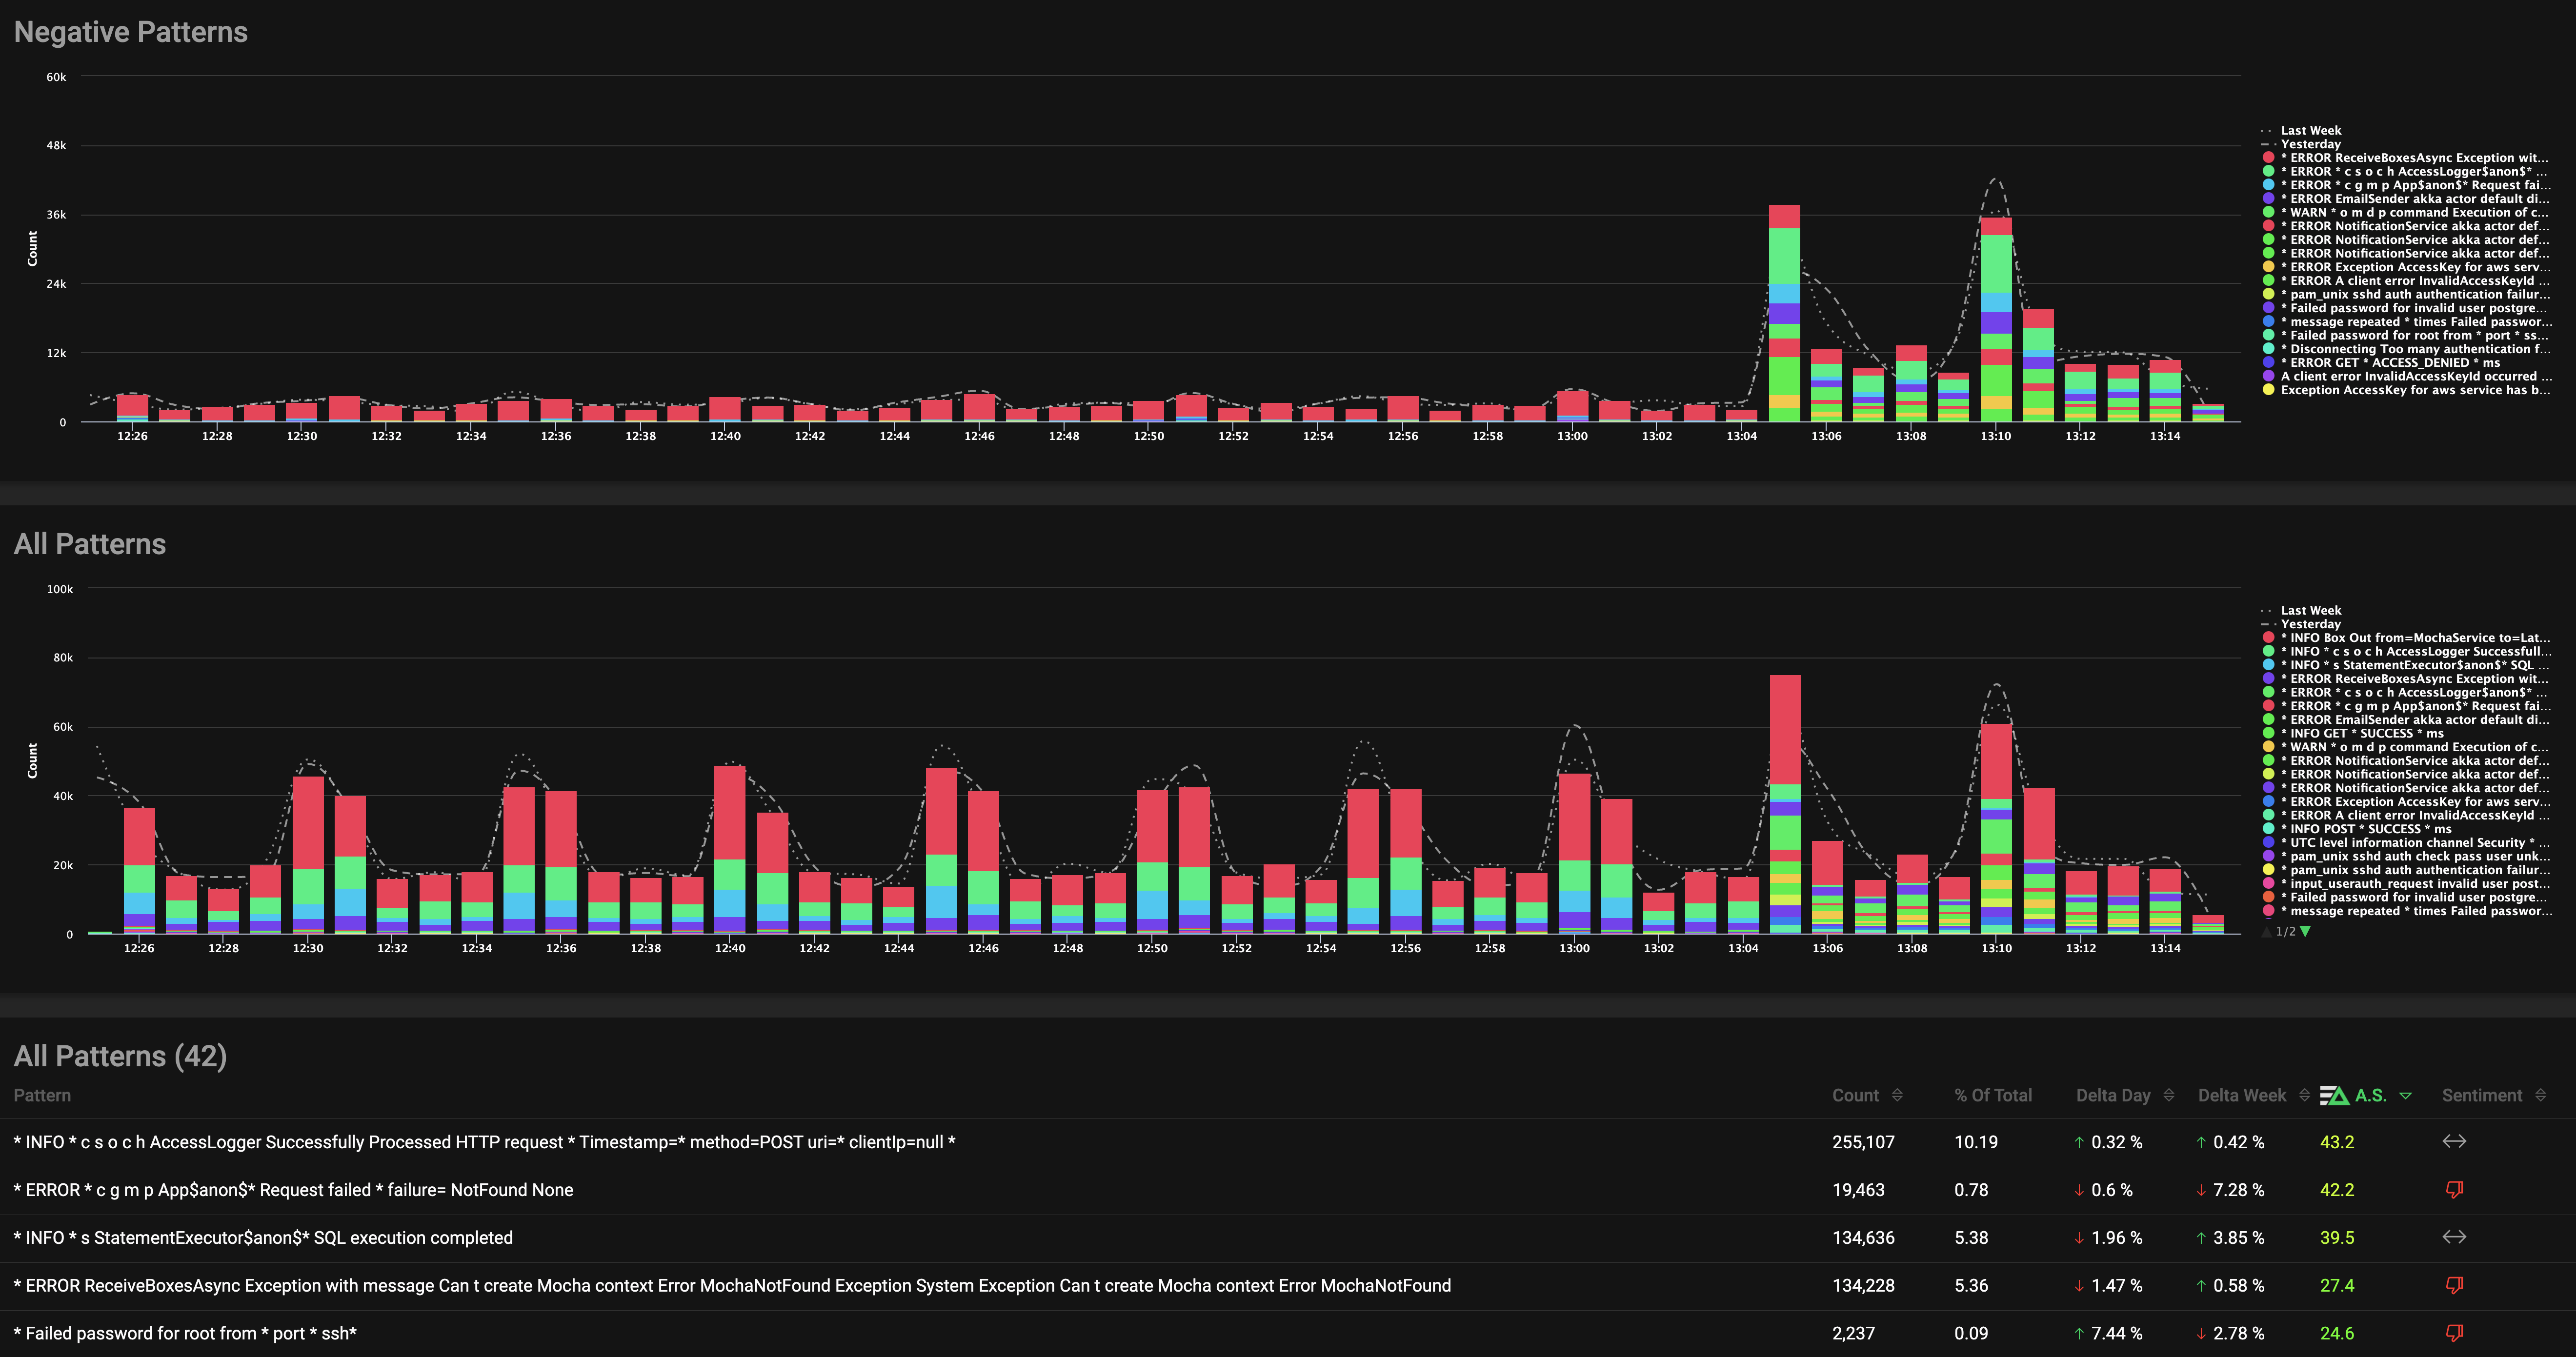Click previous legend page up arrow

(x=2267, y=931)
